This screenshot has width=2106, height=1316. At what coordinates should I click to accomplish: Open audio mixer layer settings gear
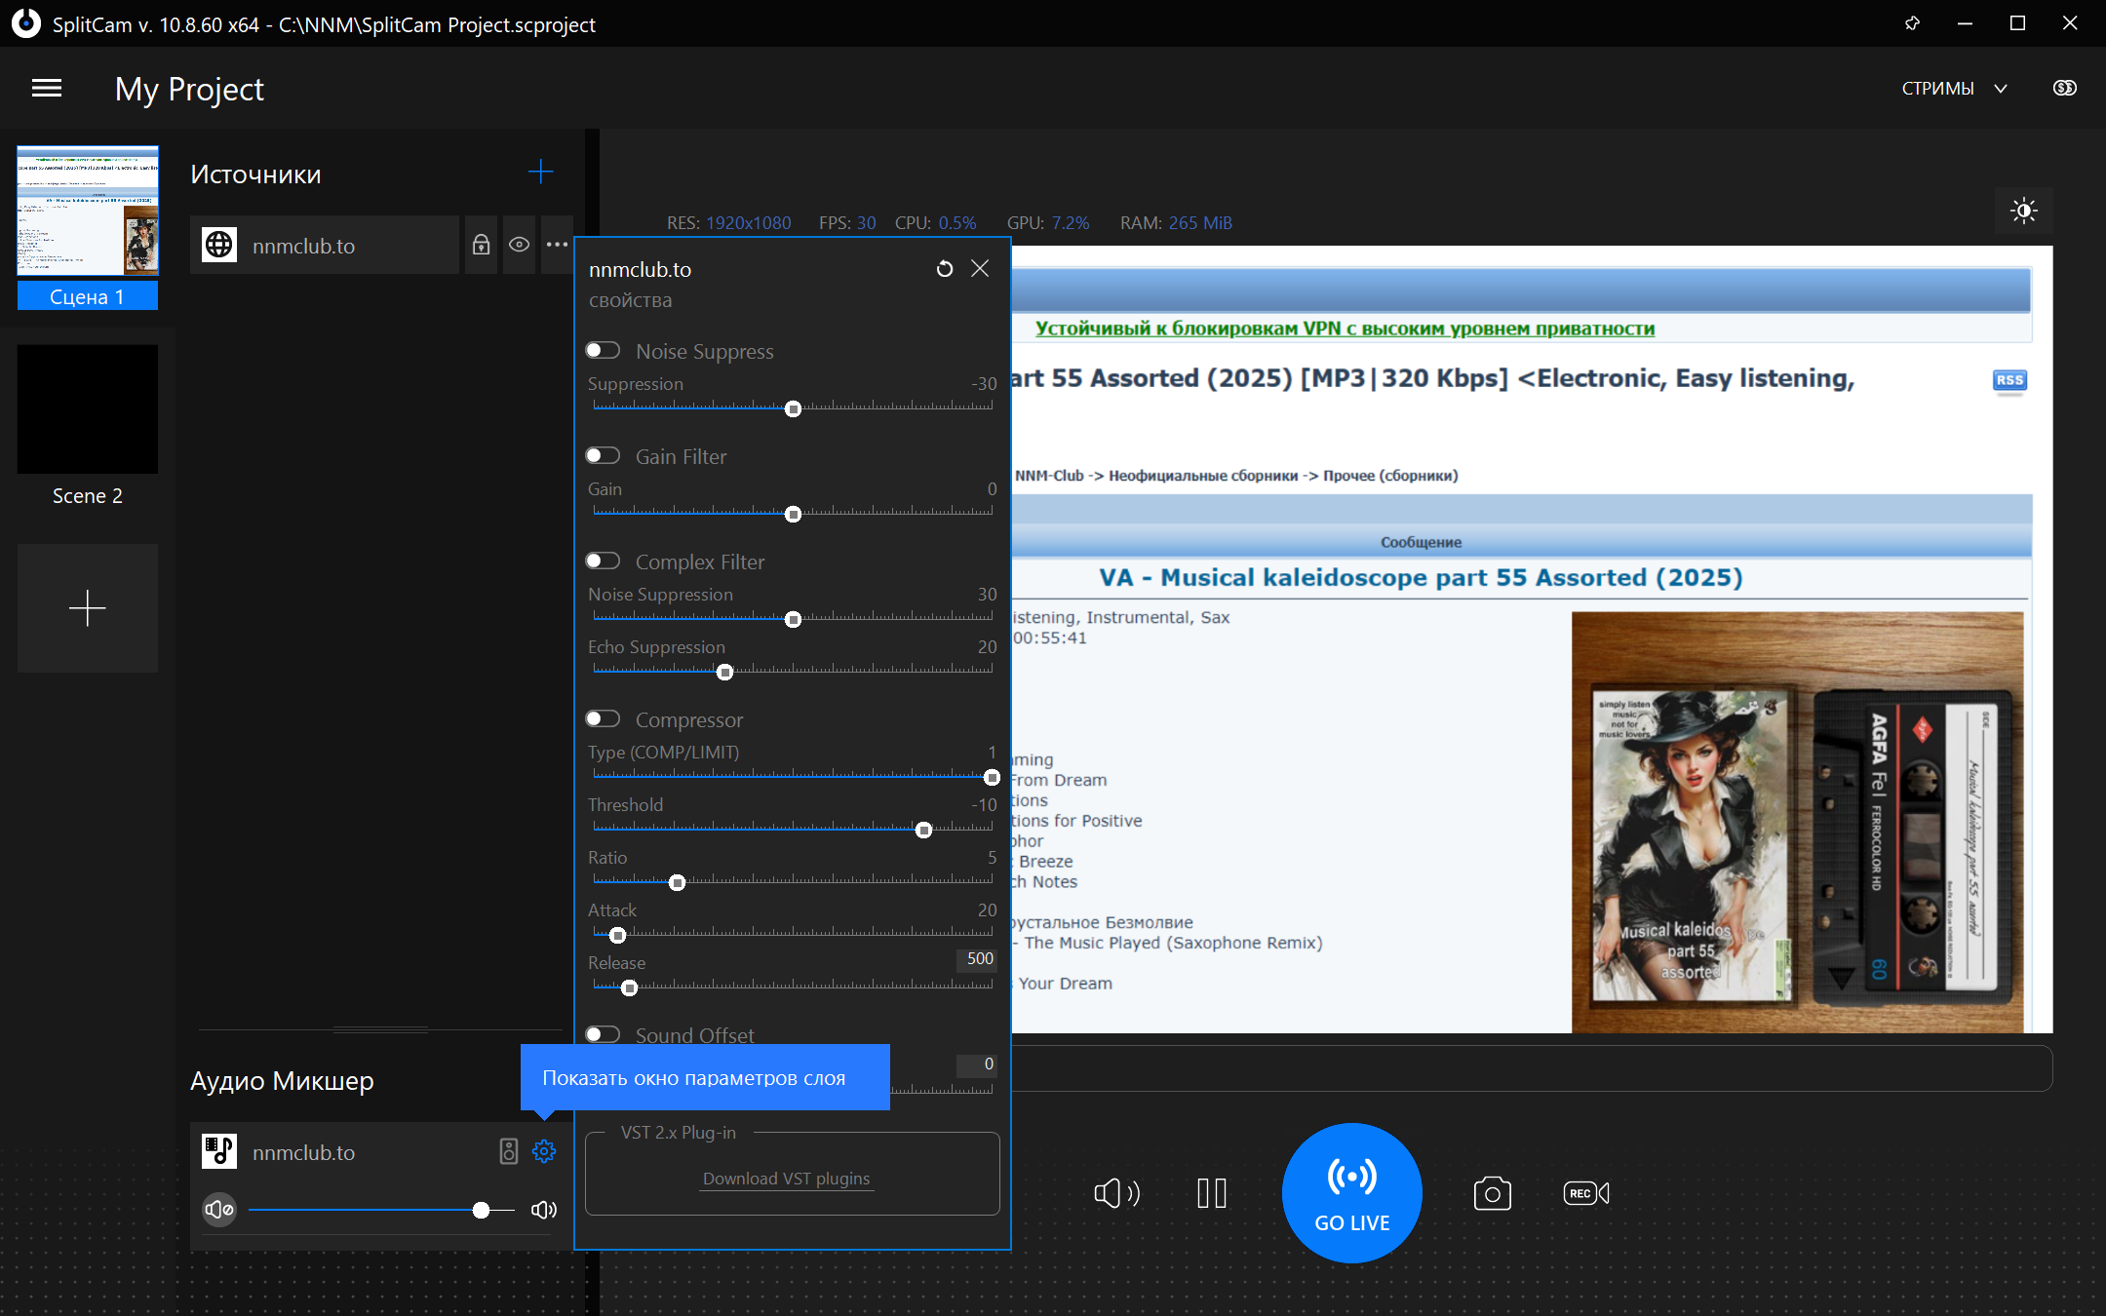544,1151
